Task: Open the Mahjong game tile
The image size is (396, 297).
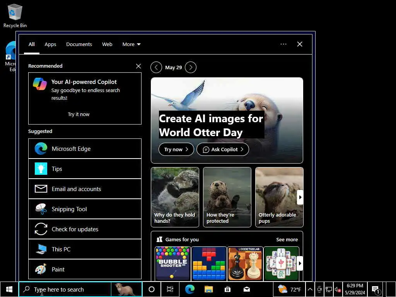Action: 282,263
